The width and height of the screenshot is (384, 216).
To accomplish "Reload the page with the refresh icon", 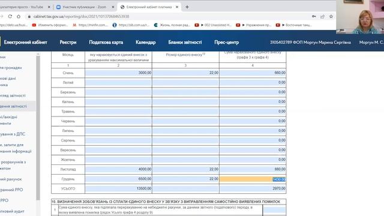I will (10, 16).
